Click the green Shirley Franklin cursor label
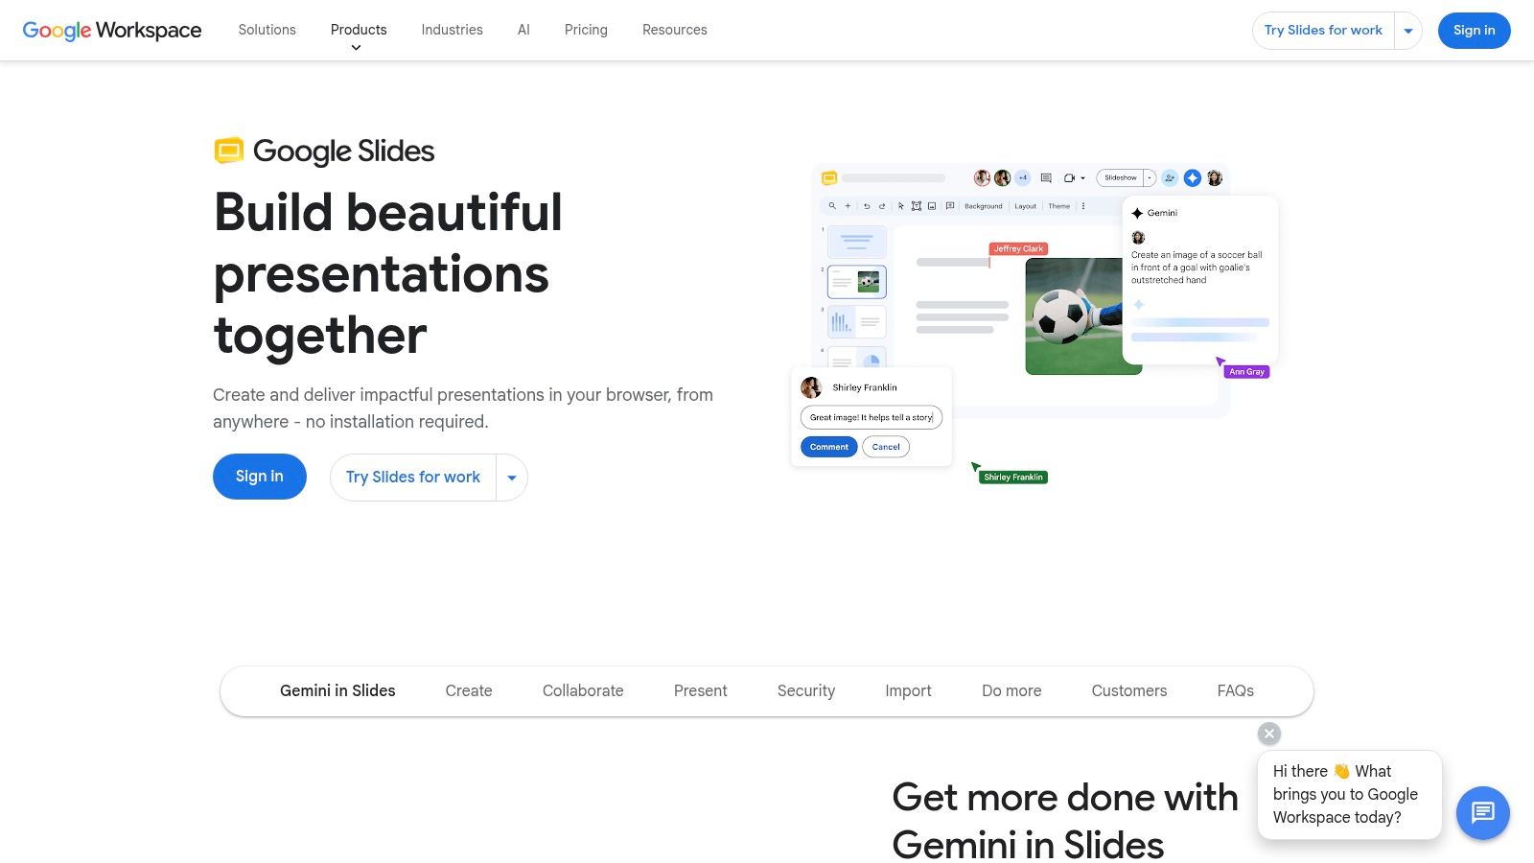The width and height of the screenshot is (1534, 863). (1013, 478)
